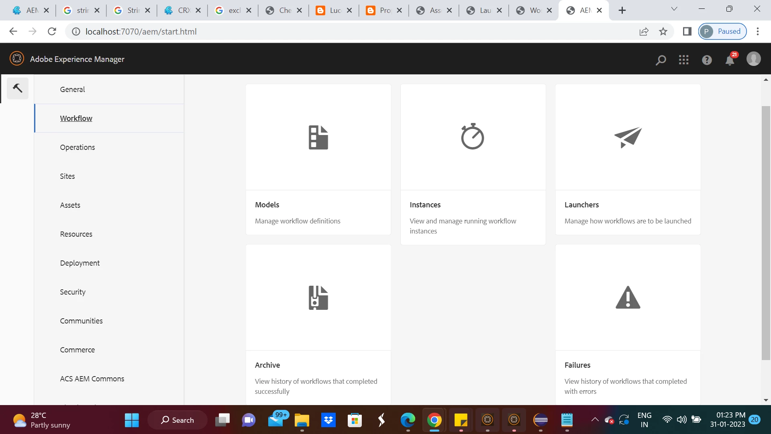Open the user profile avatar

753,59
